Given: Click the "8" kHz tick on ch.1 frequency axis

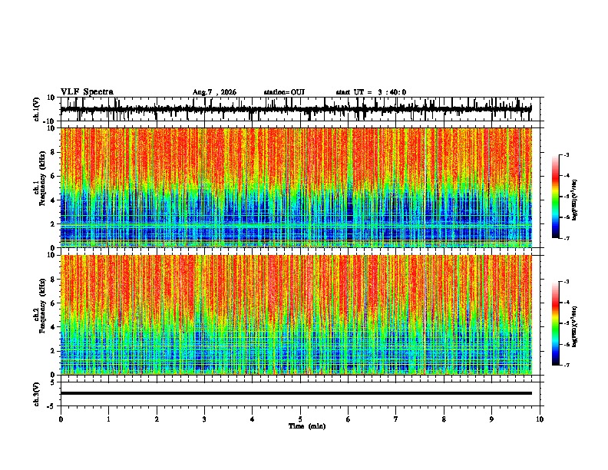Looking at the screenshot, I should click(x=53, y=152).
